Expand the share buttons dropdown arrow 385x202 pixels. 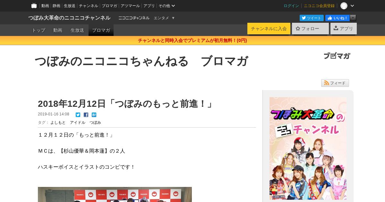click(353, 18)
